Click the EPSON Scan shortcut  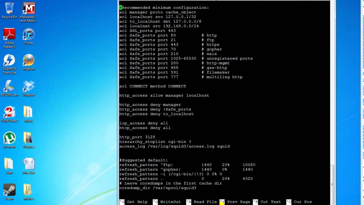click(x=9, y=88)
